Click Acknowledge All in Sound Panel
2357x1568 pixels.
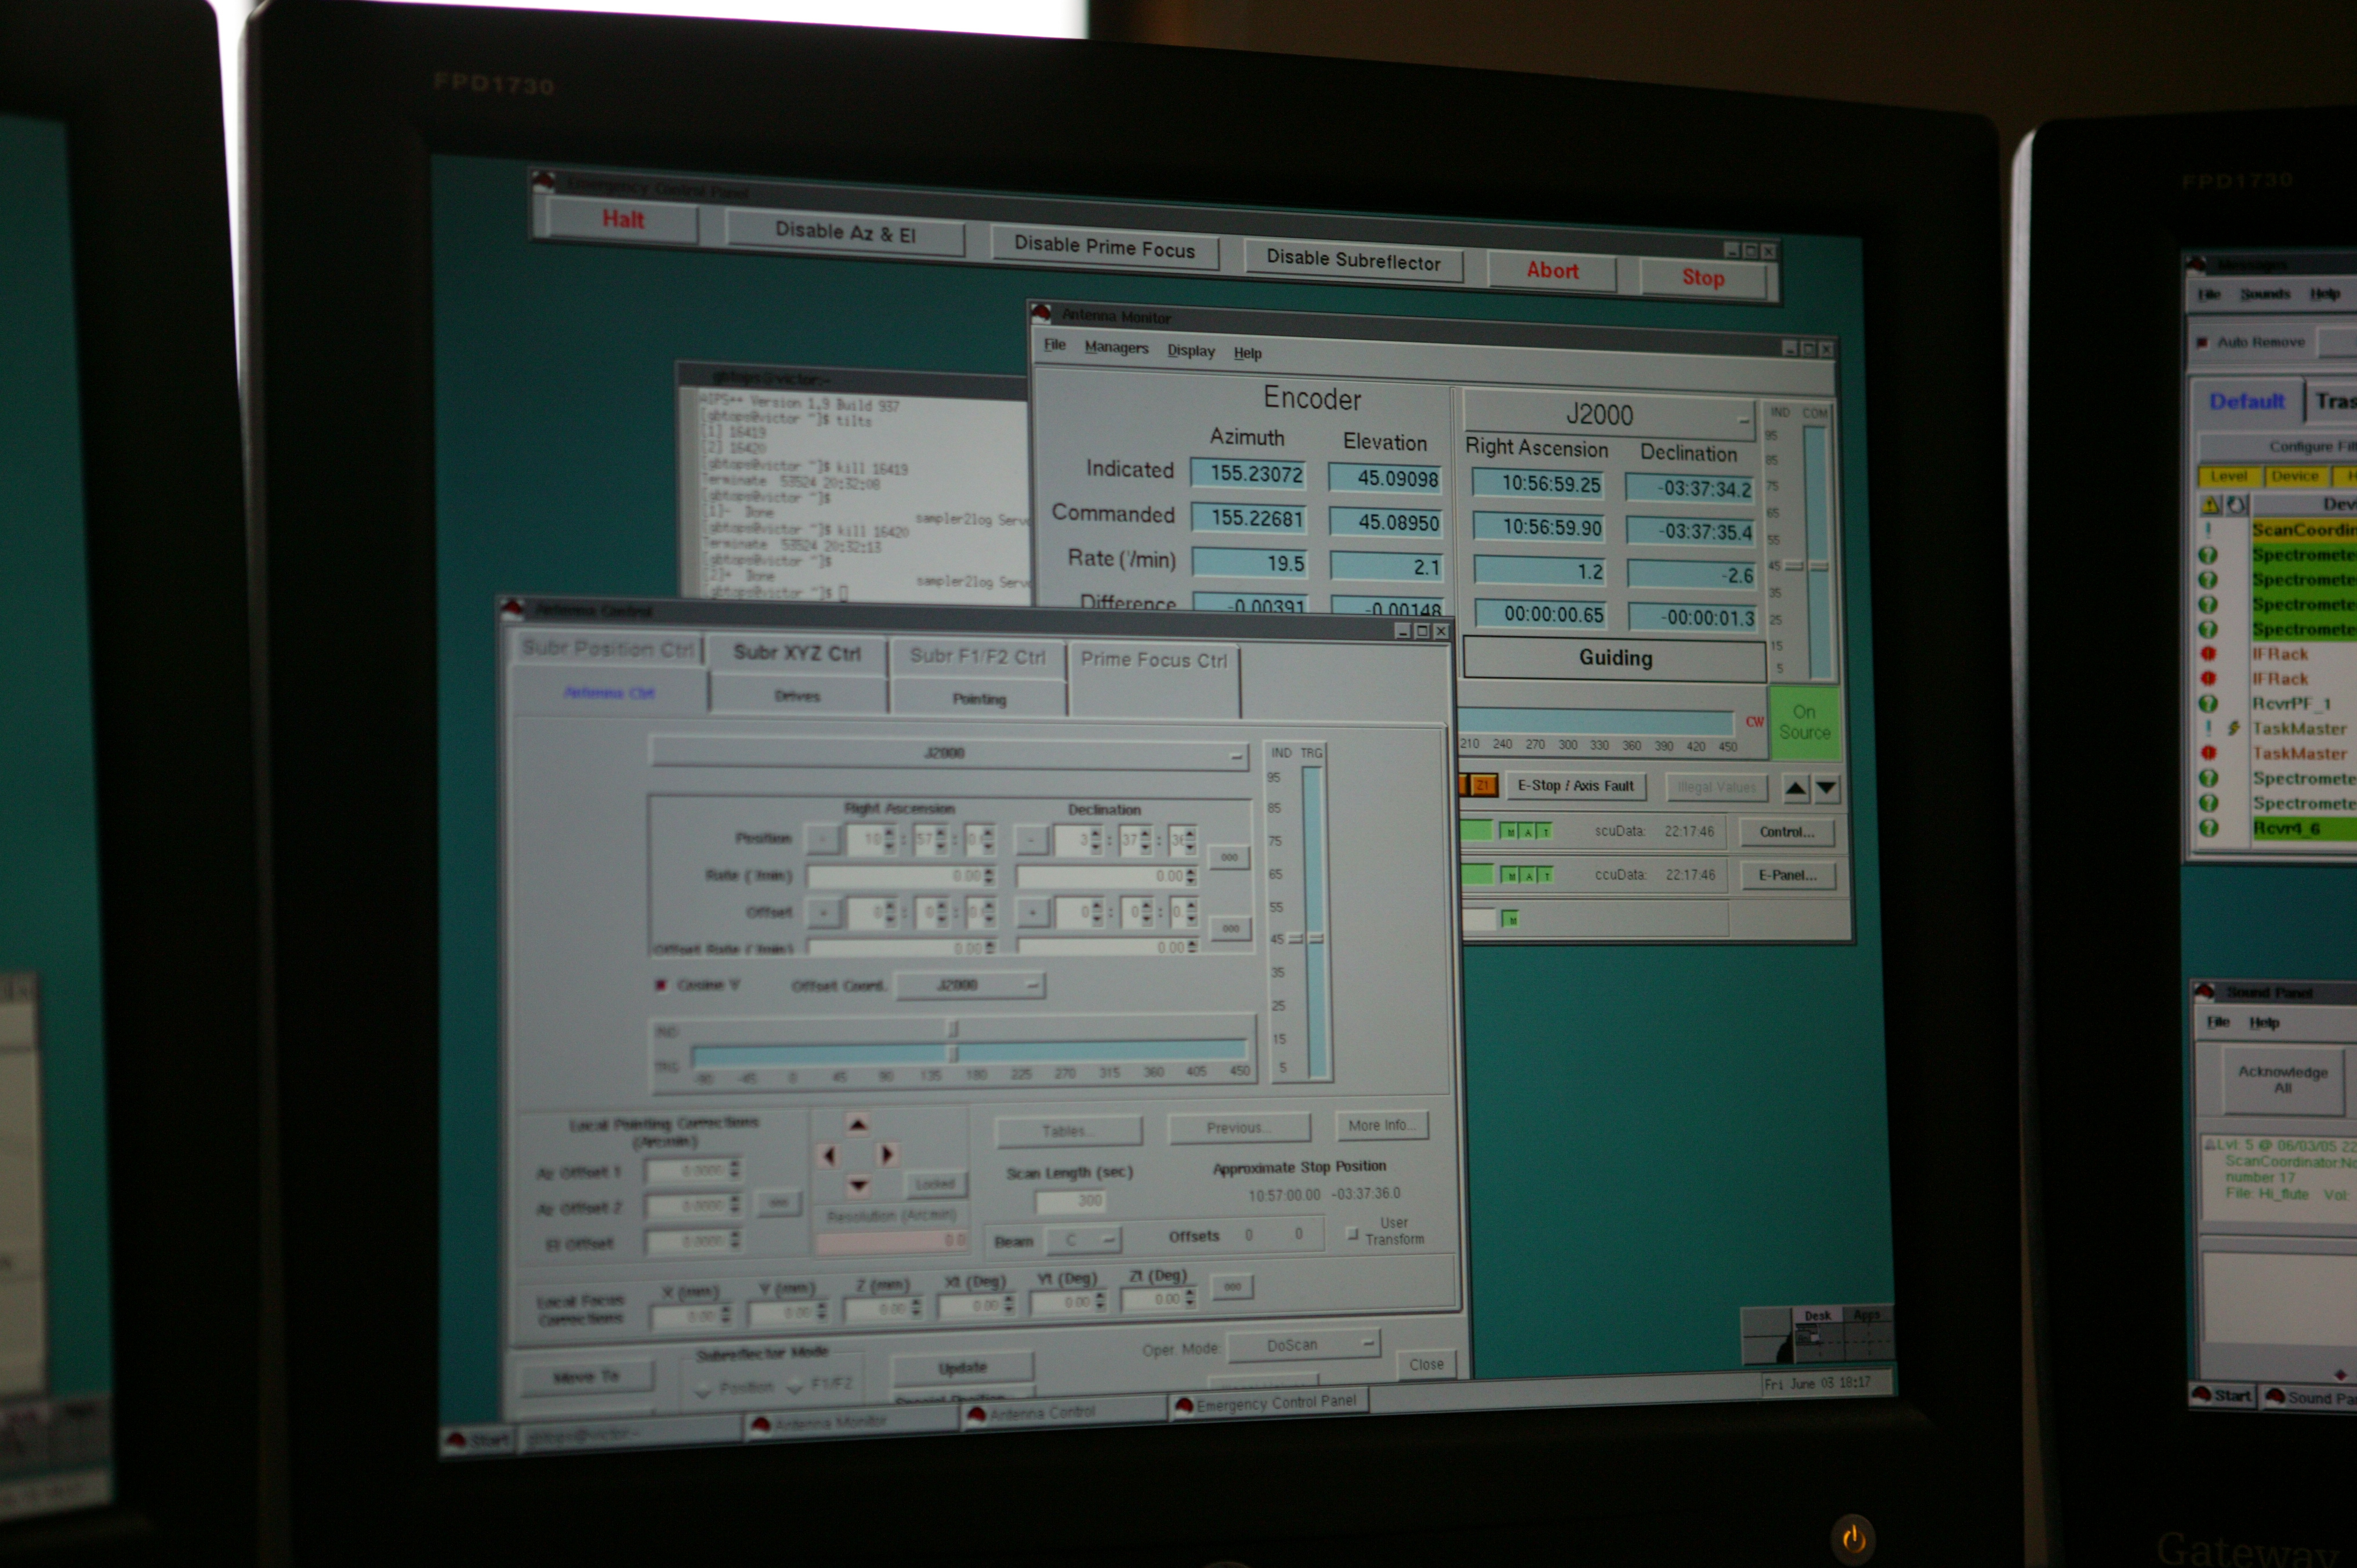click(x=2283, y=1080)
